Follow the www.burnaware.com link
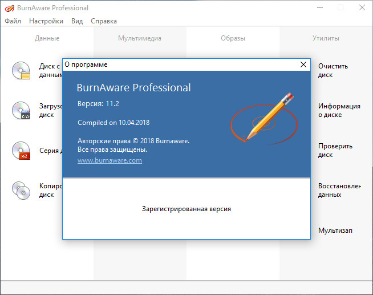The image size is (373, 295). [x=110, y=160]
